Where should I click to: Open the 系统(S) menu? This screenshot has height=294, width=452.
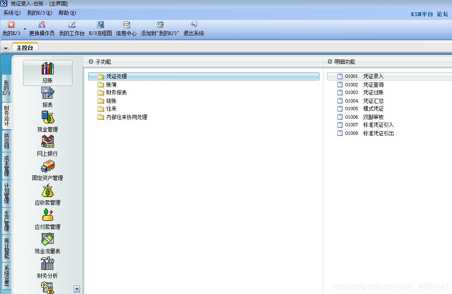point(12,13)
